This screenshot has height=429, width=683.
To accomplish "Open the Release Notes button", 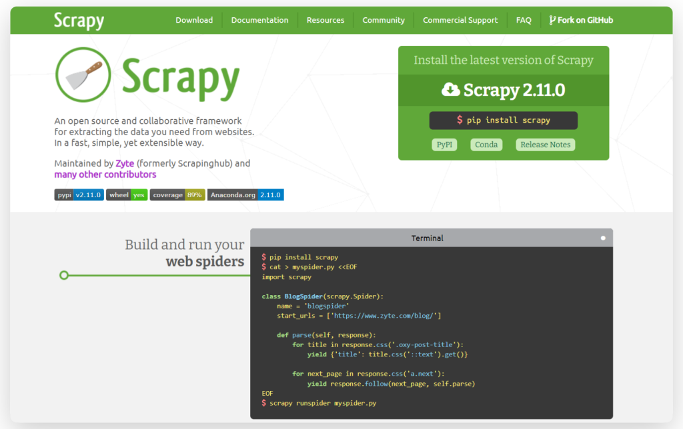I will (546, 145).
